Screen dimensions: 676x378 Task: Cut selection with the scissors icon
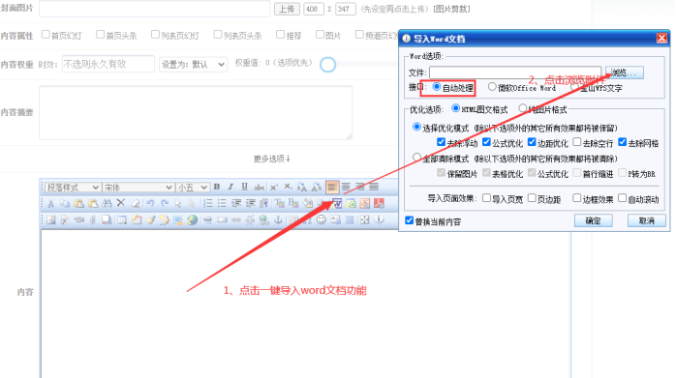[x=50, y=203]
